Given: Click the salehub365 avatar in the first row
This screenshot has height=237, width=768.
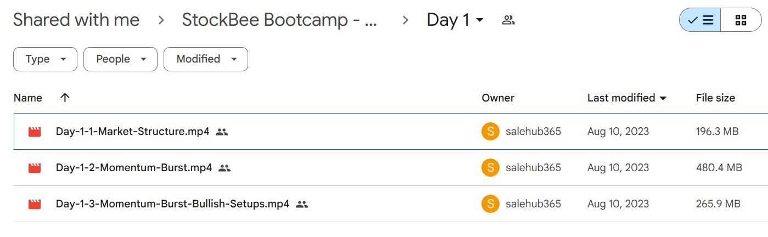Looking at the screenshot, I should click(490, 132).
